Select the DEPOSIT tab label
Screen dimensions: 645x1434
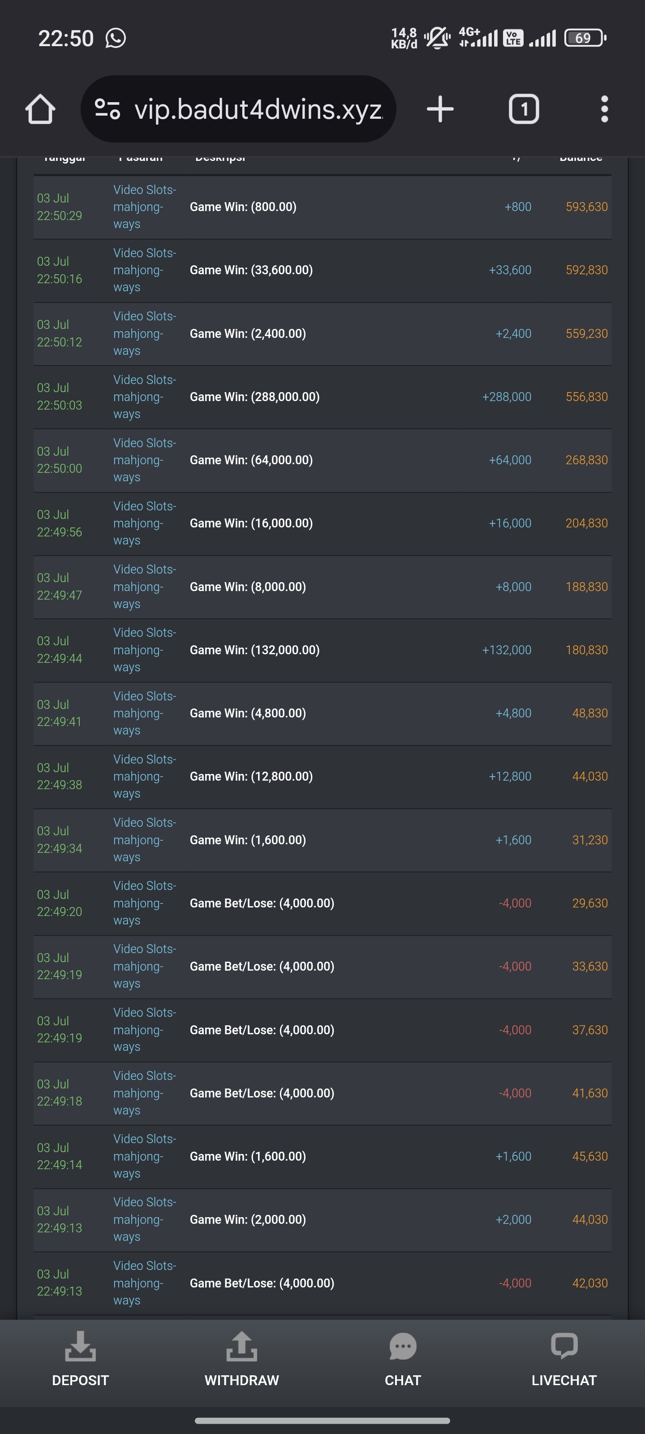tap(80, 1381)
